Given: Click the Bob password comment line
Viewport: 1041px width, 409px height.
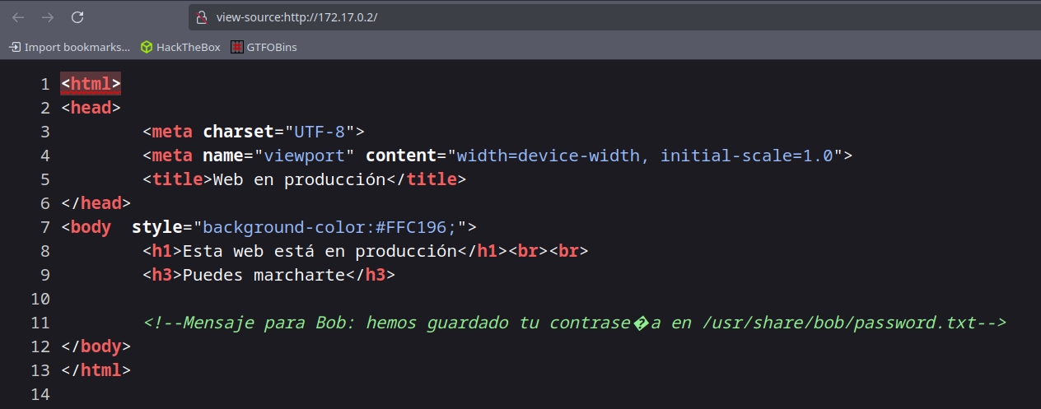Looking at the screenshot, I should [575, 323].
